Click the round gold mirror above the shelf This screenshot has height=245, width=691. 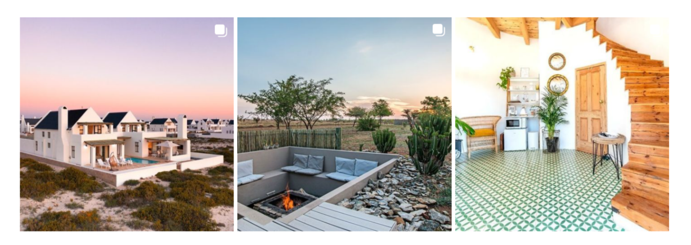click(x=557, y=61)
